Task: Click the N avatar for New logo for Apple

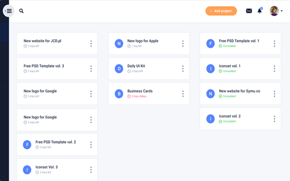Action: click(x=119, y=44)
